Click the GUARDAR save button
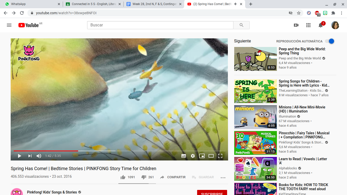347x195 pixels. tap(203, 177)
